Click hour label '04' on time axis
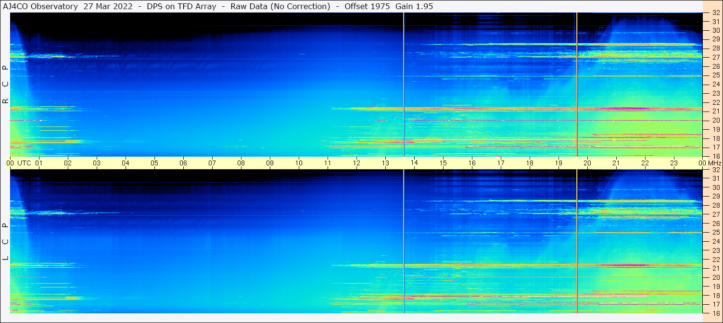This screenshot has width=723, height=323. 126,163
